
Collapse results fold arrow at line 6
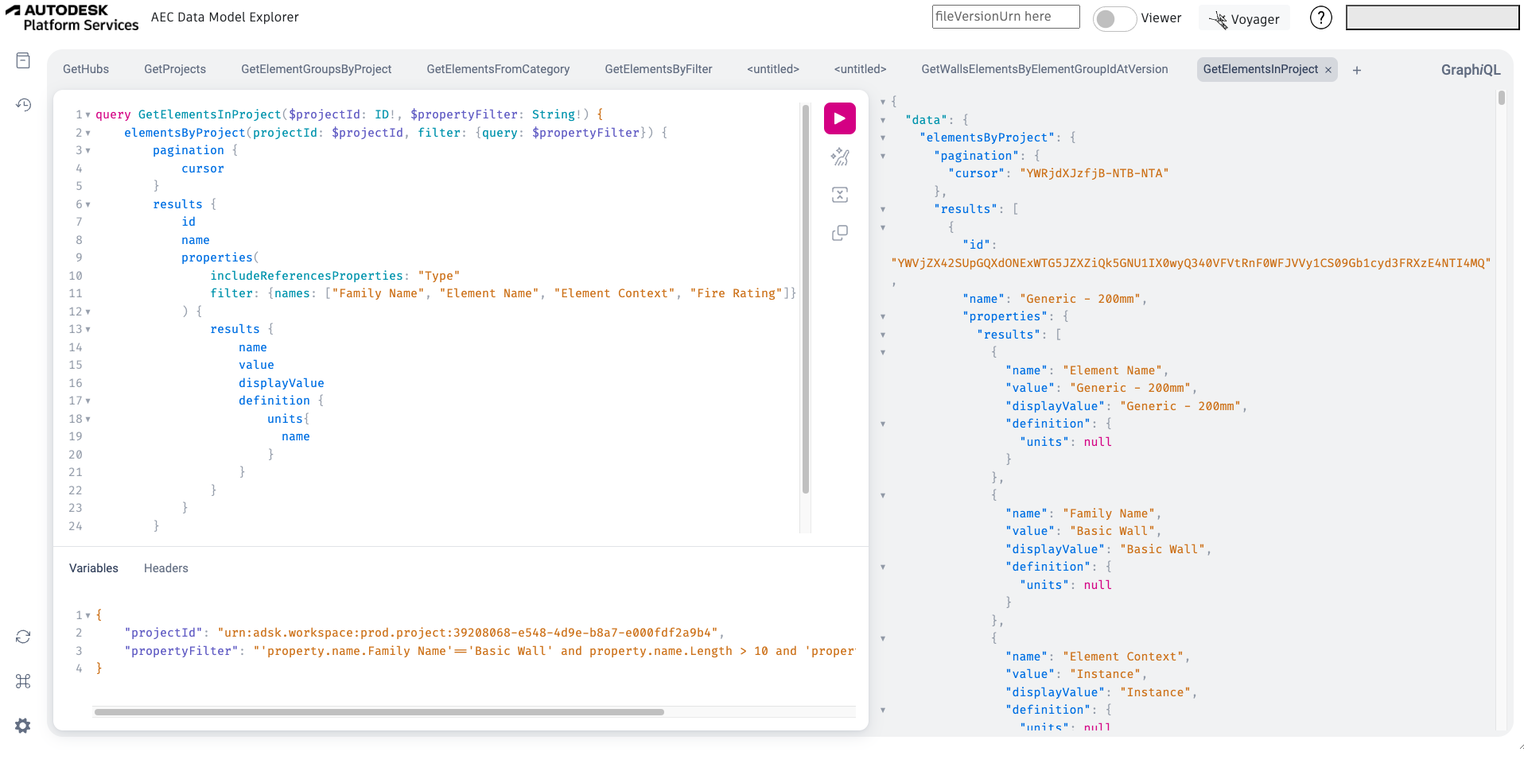[x=87, y=205]
